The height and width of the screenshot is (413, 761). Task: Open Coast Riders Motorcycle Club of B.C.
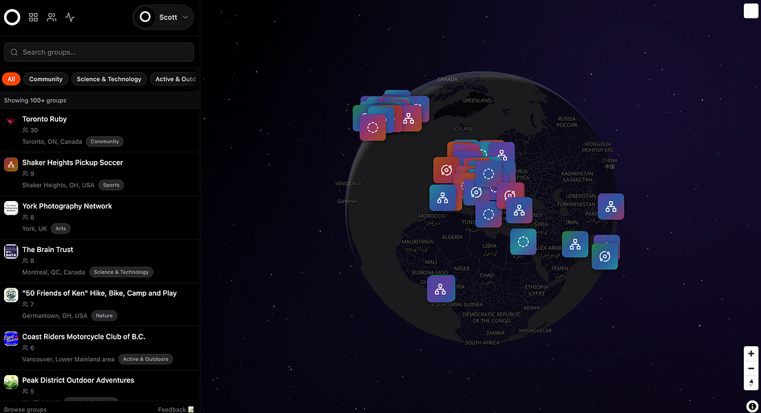(x=100, y=348)
